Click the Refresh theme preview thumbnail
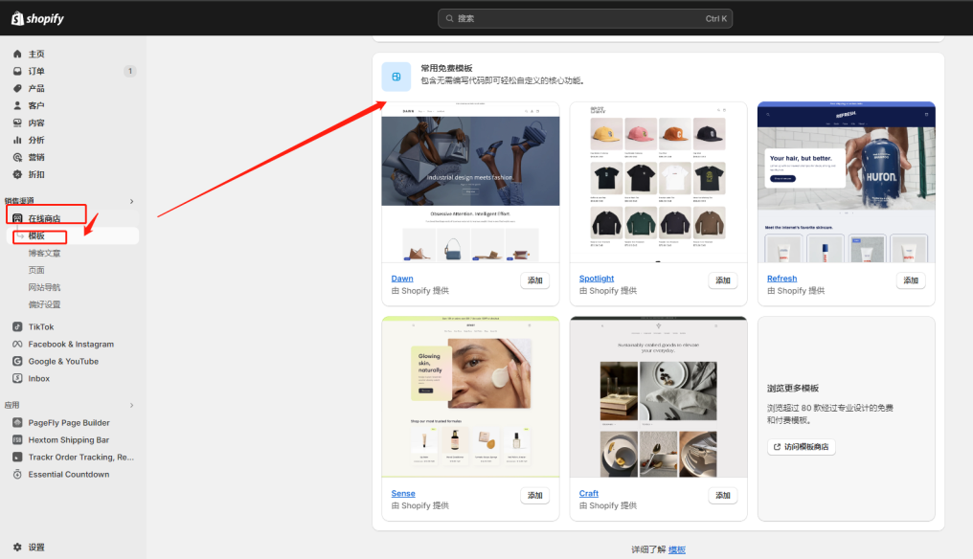This screenshot has width=973, height=559. tap(846, 184)
